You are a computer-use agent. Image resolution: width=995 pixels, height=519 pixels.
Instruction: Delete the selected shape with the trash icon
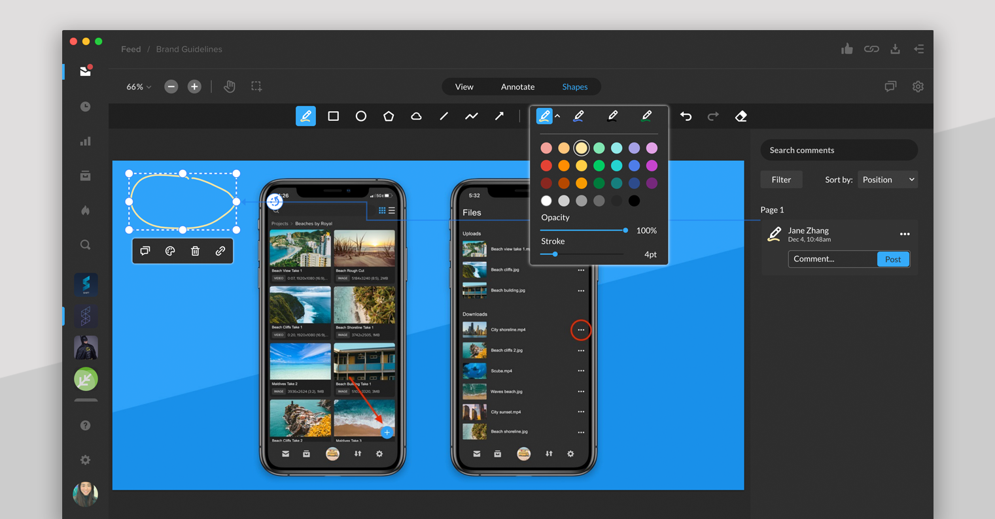[x=195, y=251]
